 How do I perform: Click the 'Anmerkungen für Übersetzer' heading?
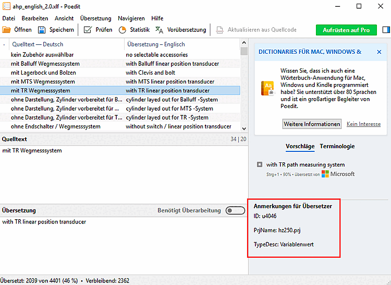pyautogui.click(x=293, y=206)
